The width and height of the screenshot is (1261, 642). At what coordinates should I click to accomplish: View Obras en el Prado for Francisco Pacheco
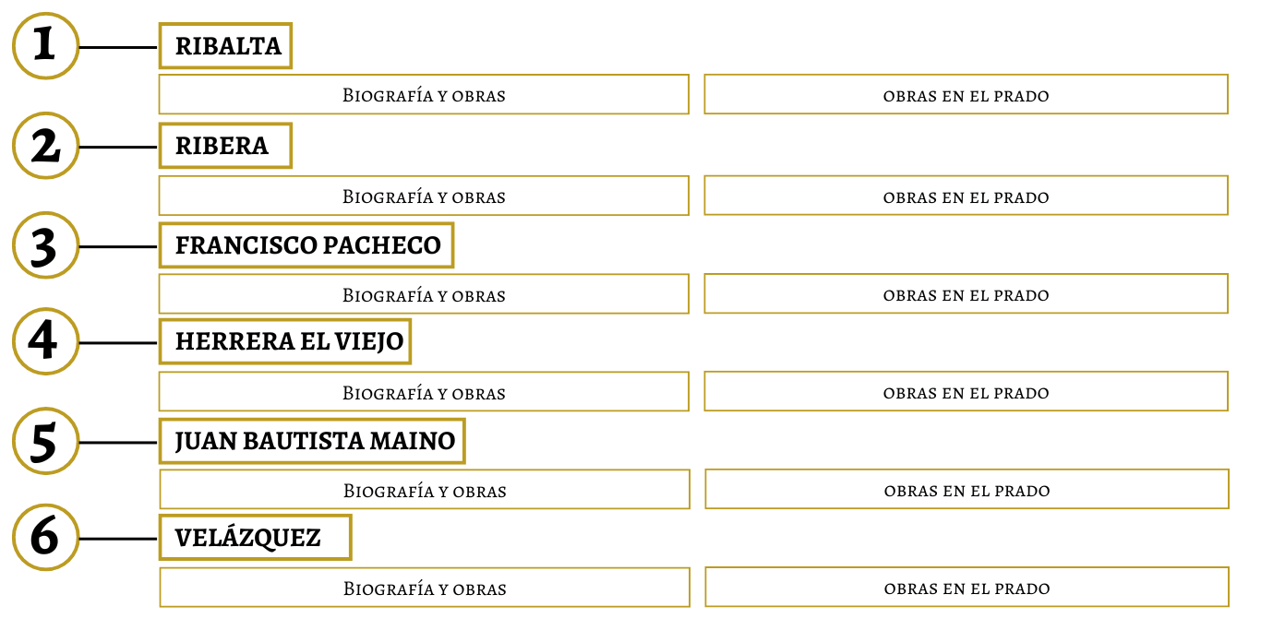tap(967, 294)
